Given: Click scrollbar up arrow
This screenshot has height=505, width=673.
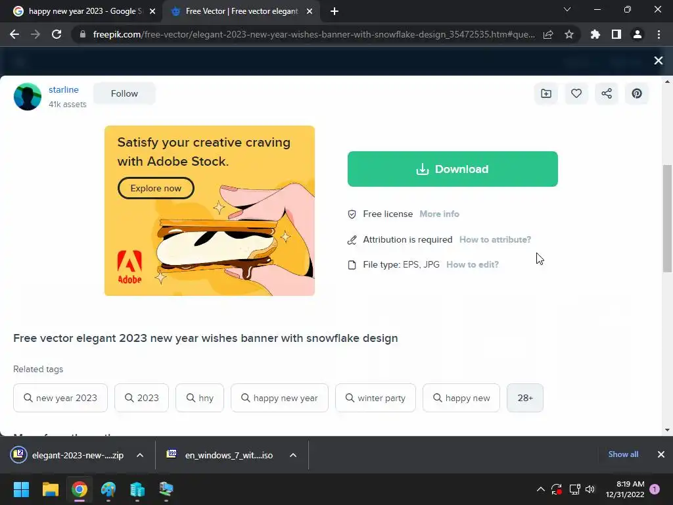Looking at the screenshot, I should click(667, 82).
